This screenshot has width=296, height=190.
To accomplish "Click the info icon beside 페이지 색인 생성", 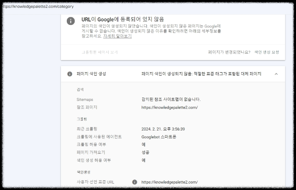I will pos(70,74).
